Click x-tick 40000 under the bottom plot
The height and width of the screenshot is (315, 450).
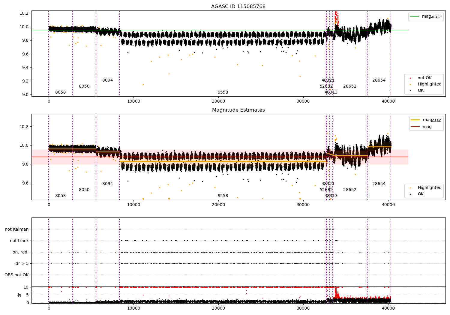388,308
